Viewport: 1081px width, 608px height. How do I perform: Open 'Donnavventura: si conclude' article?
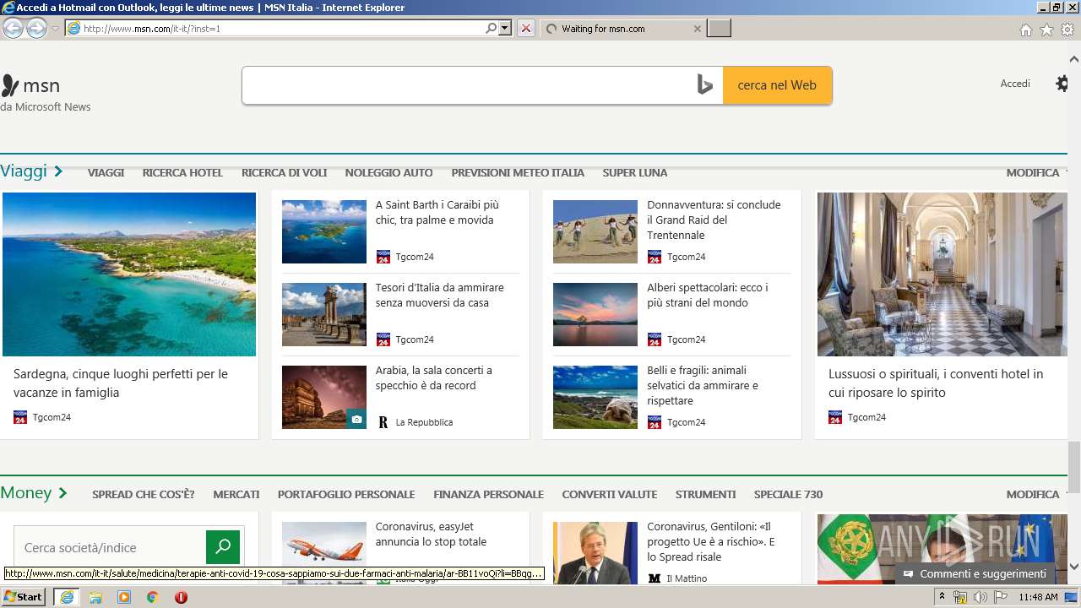714,220
